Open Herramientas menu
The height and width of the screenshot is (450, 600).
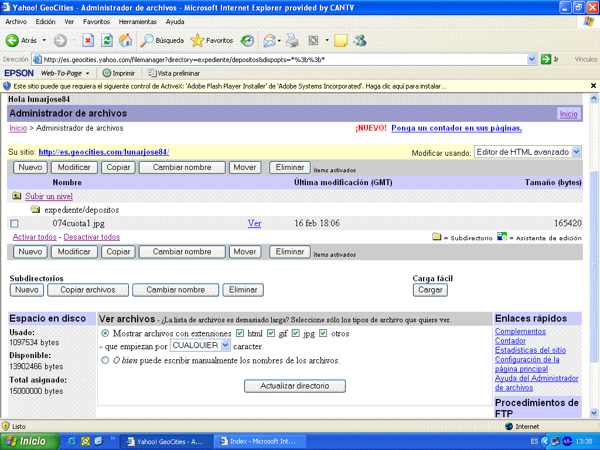point(138,22)
